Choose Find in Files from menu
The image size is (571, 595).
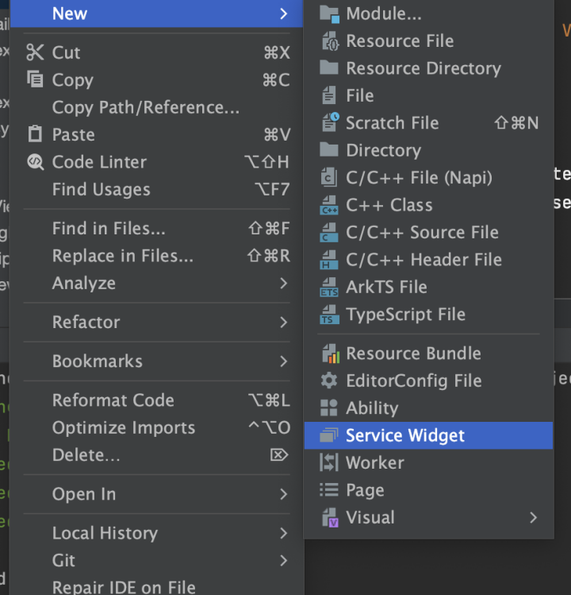click(109, 229)
